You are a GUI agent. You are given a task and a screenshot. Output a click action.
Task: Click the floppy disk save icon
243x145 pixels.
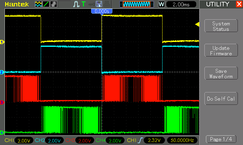tap(98, 4)
